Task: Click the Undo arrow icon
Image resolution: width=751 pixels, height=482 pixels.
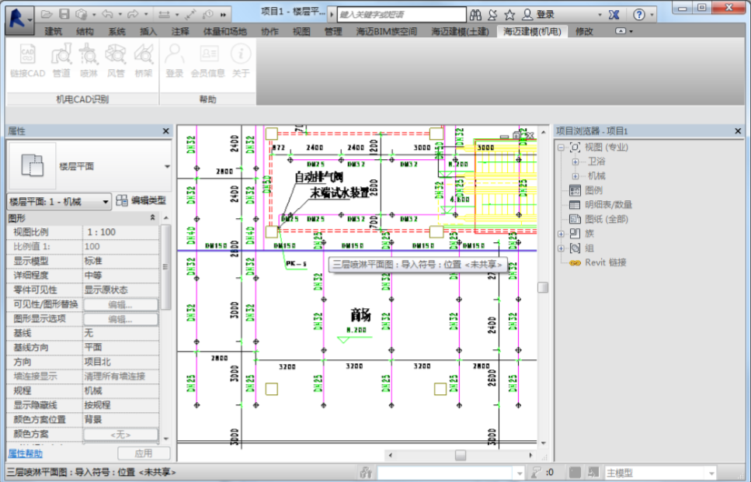Action: click(107, 15)
